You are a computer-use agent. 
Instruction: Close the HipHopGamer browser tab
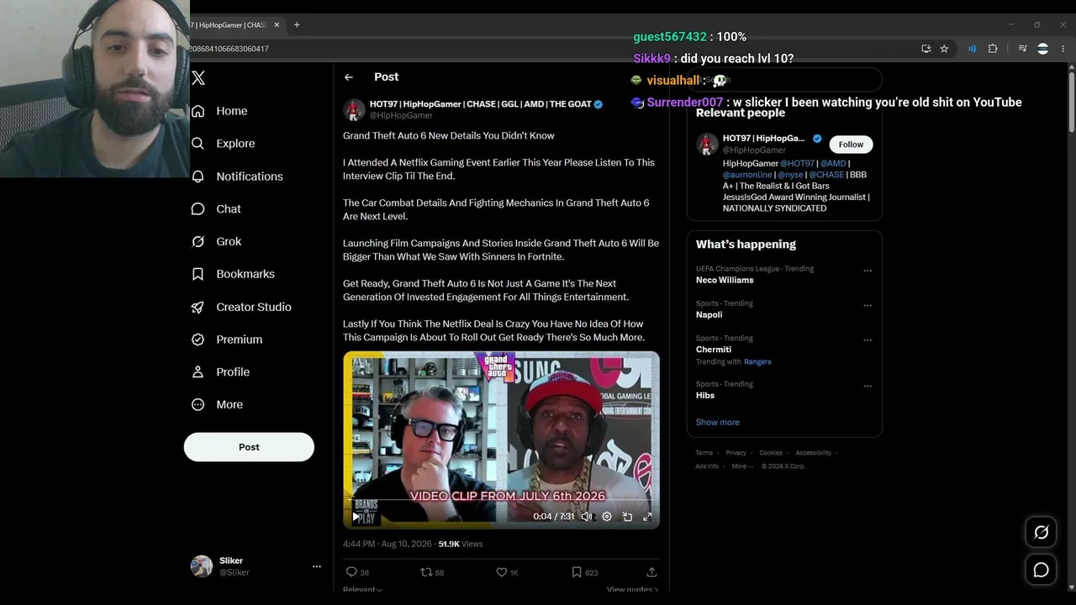pos(277,25)
